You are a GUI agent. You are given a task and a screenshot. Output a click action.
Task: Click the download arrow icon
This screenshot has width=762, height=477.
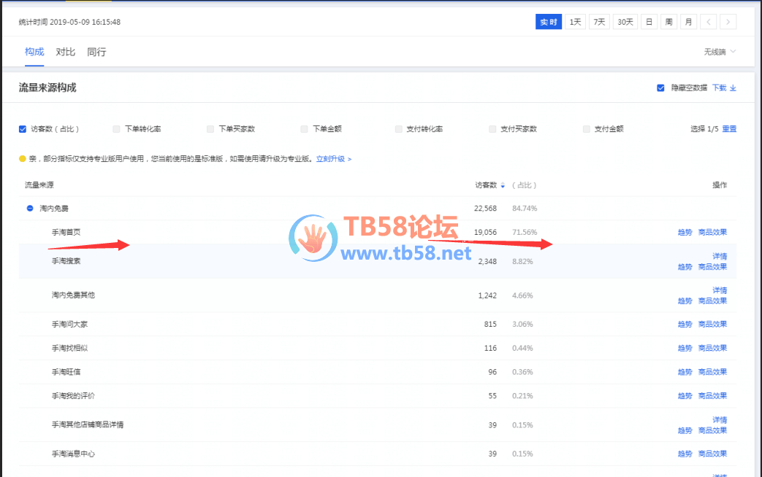pos(734,88)
